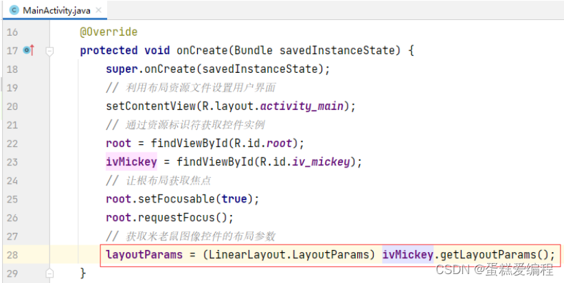Click line number 27 in the gutter
The image size is (564, 283).
[x=12, y=236]
